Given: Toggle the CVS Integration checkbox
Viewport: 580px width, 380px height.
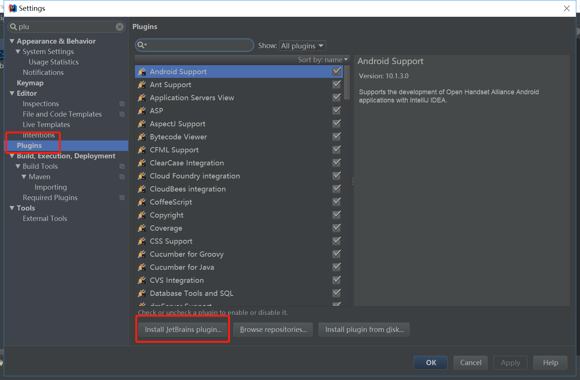Looking at the screenshot, I should [337, 280].
